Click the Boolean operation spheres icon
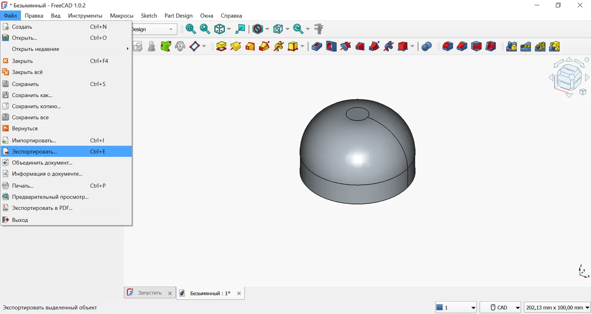The height and width of the screenshot is (314, 591). [427, 46]
